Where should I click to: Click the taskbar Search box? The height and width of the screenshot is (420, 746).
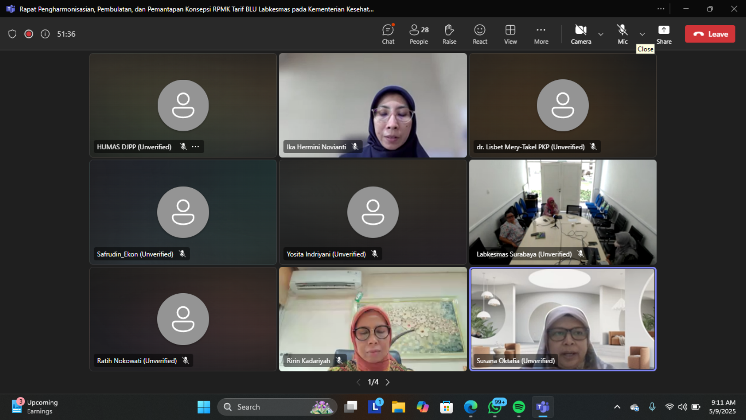(x=277, y=407)
